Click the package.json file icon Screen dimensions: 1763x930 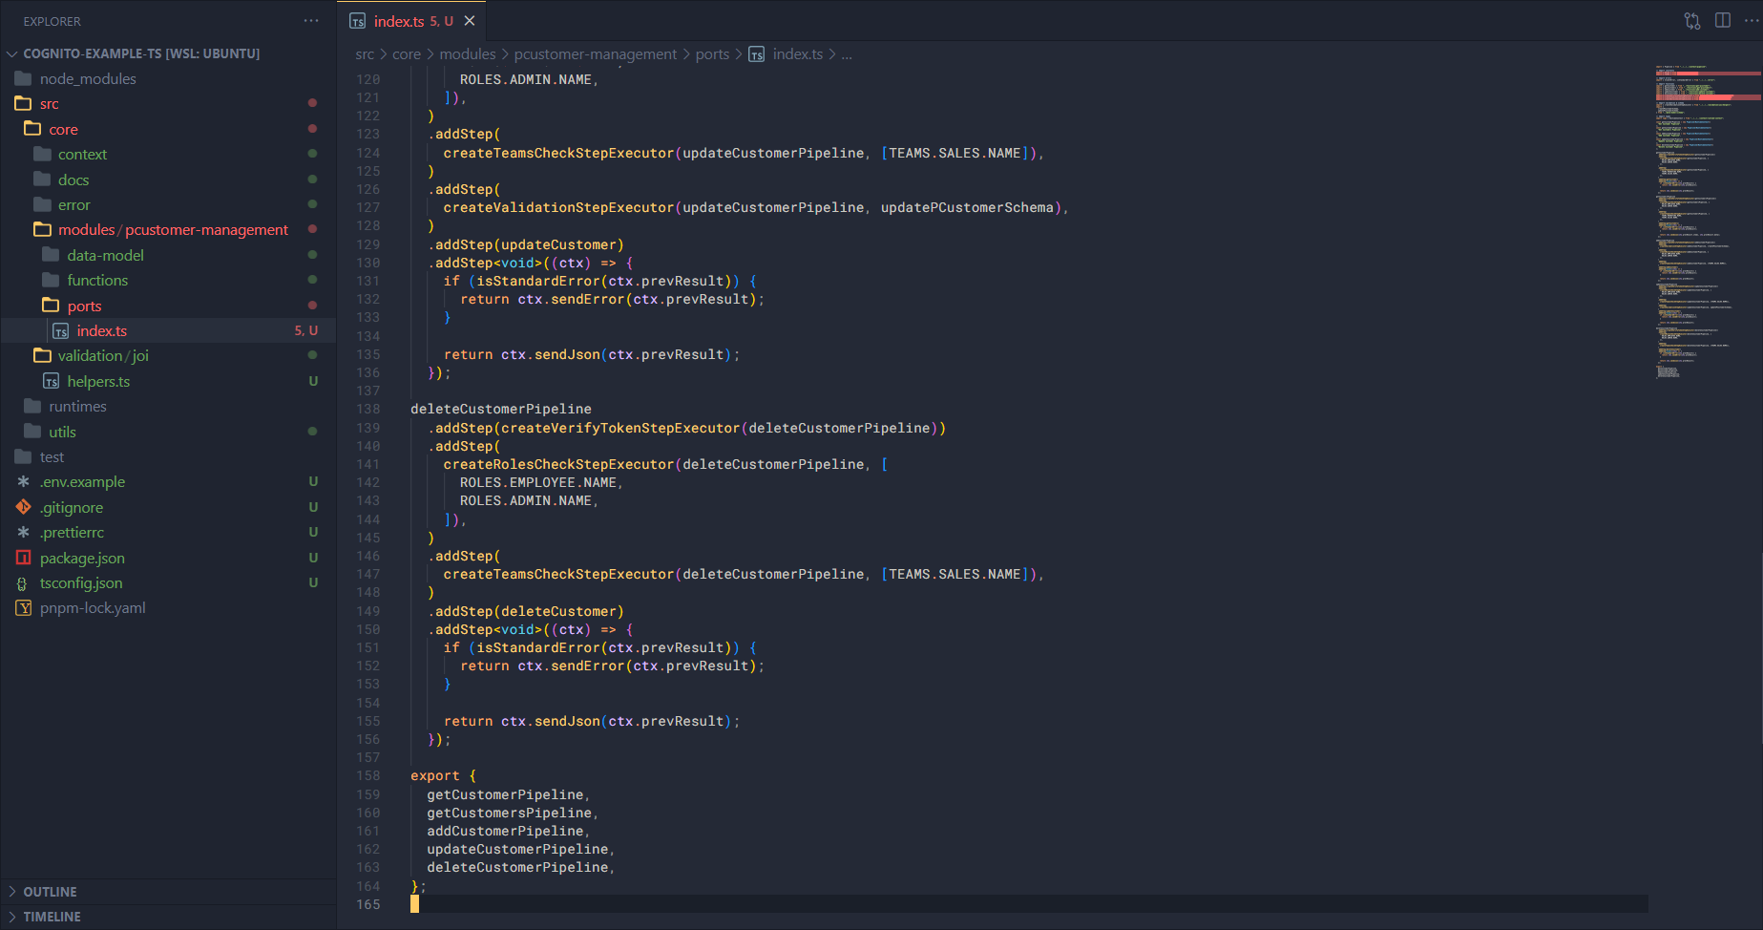24,558
